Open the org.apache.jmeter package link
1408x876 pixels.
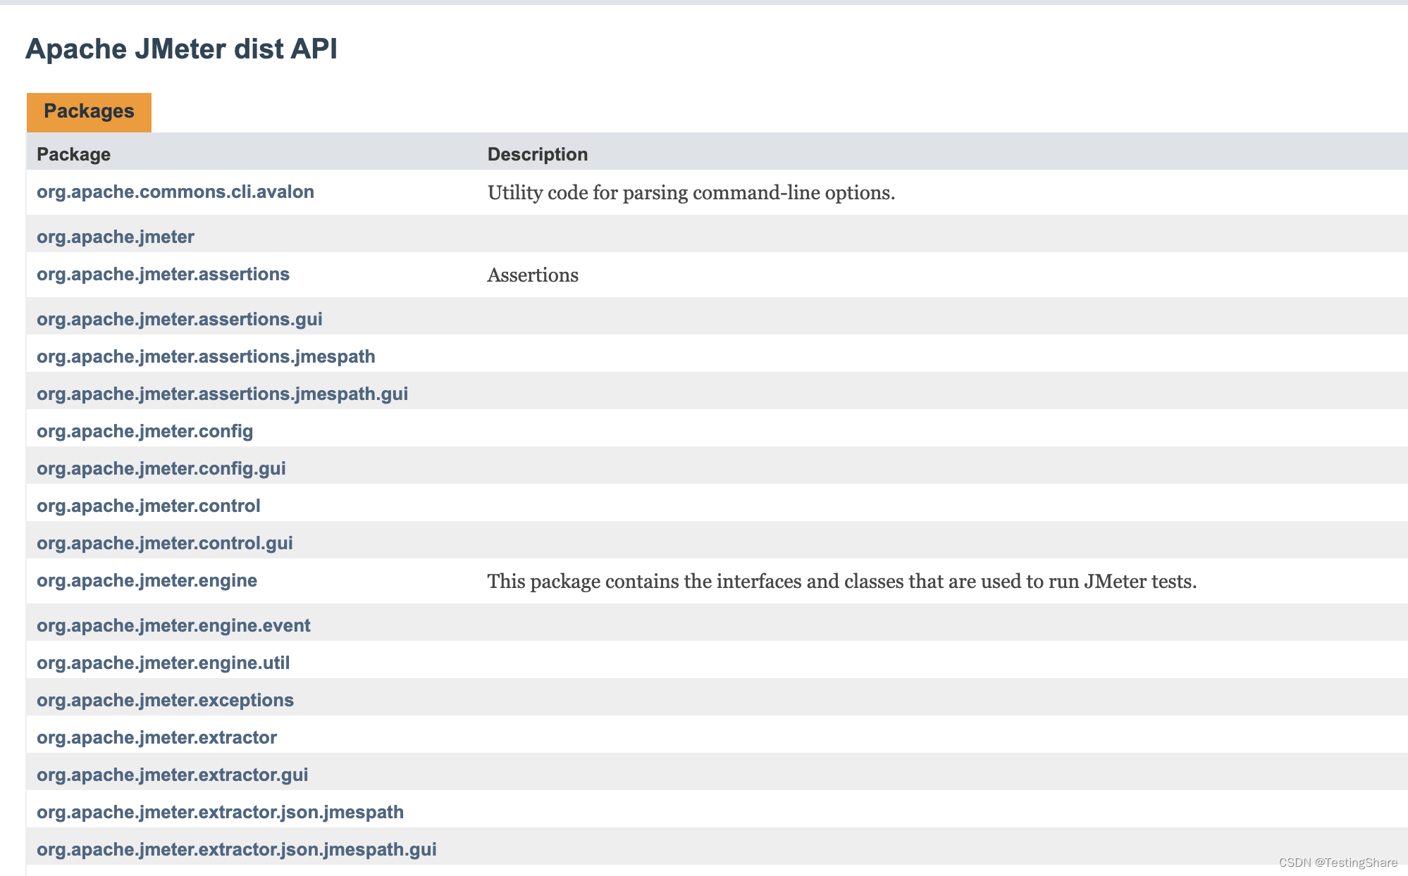pyautogui.click(x=116, y=237)
